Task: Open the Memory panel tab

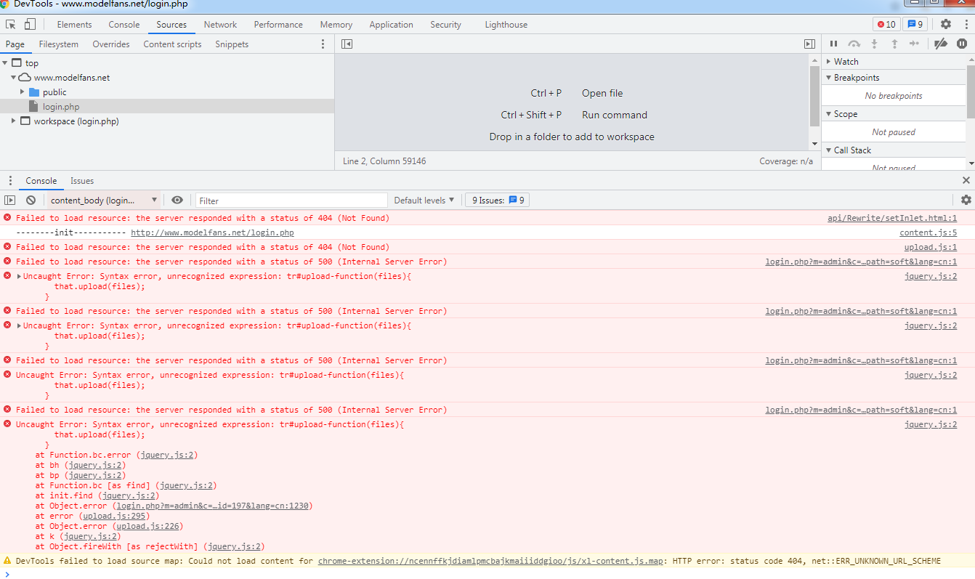Action: tap(336, 24)
